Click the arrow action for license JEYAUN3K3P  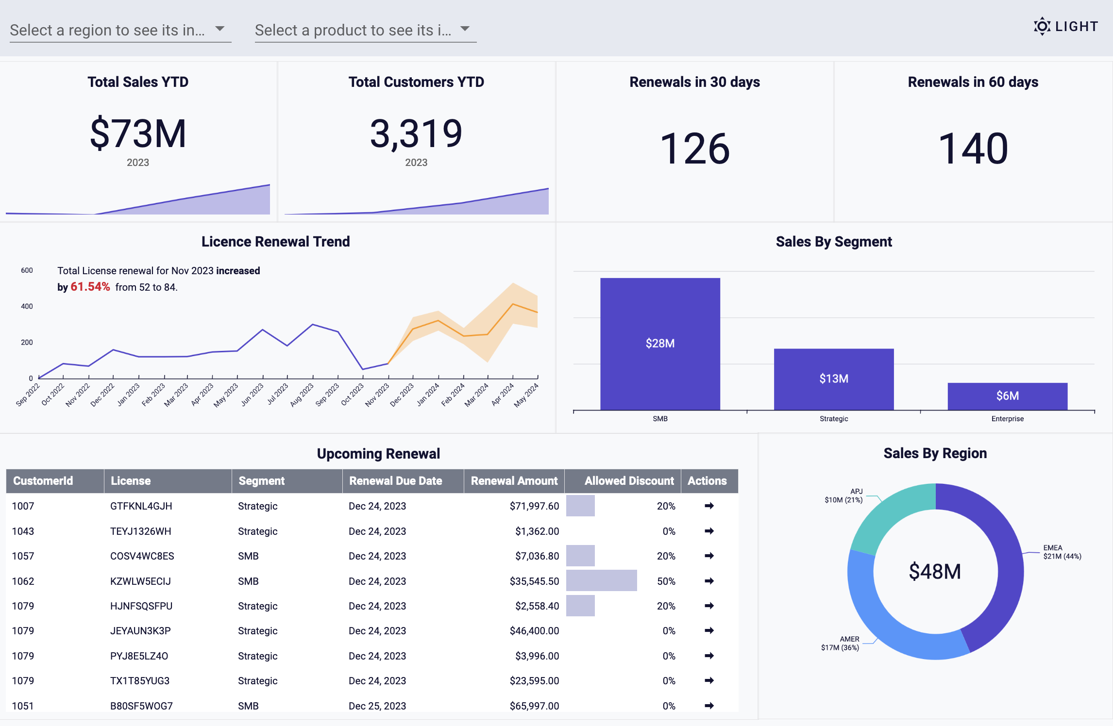709,630
